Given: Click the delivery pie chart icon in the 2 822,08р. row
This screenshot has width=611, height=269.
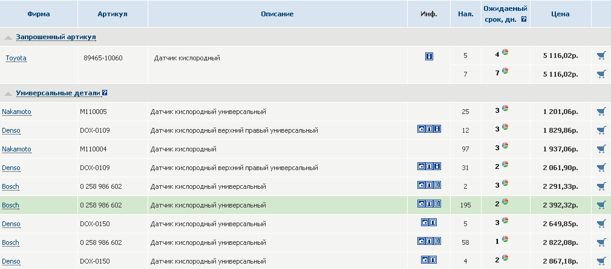Looking at the screenshot, I should 505,239.
